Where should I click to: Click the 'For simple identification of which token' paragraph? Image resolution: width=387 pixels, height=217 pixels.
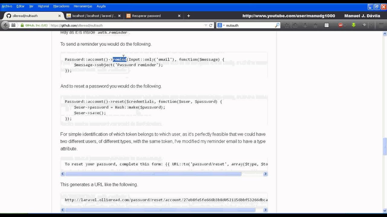tap(163, 141)
